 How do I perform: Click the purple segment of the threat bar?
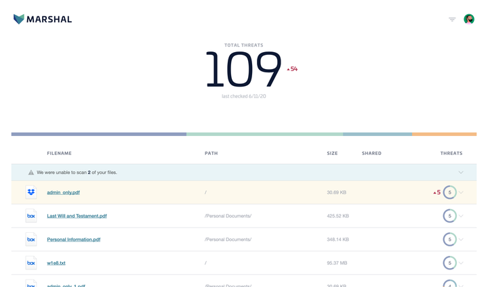pos(98,134)
